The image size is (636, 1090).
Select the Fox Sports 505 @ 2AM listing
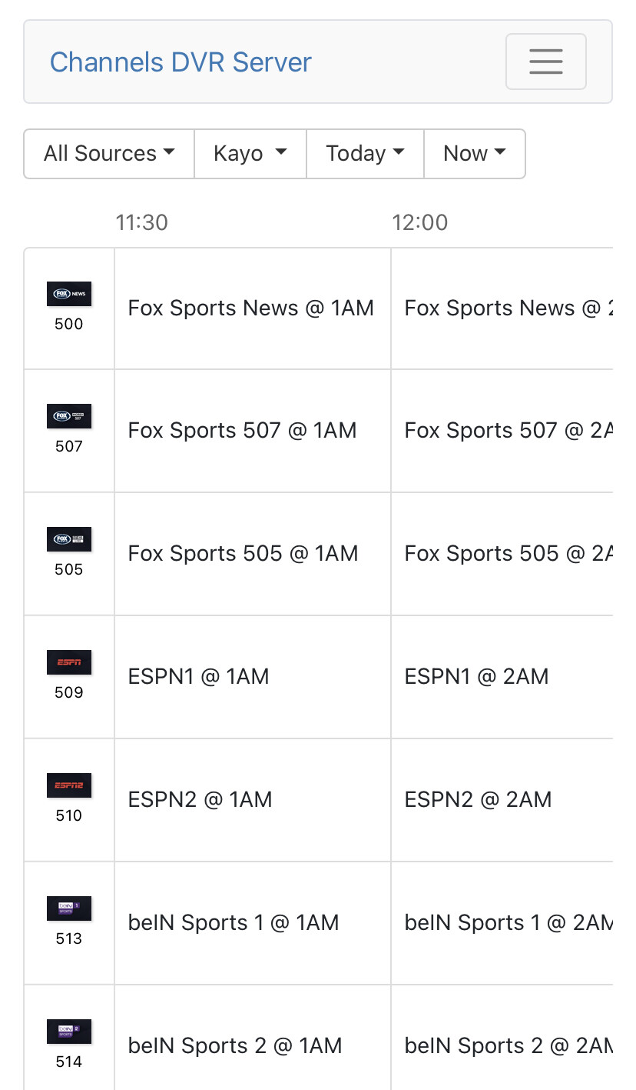507,554
